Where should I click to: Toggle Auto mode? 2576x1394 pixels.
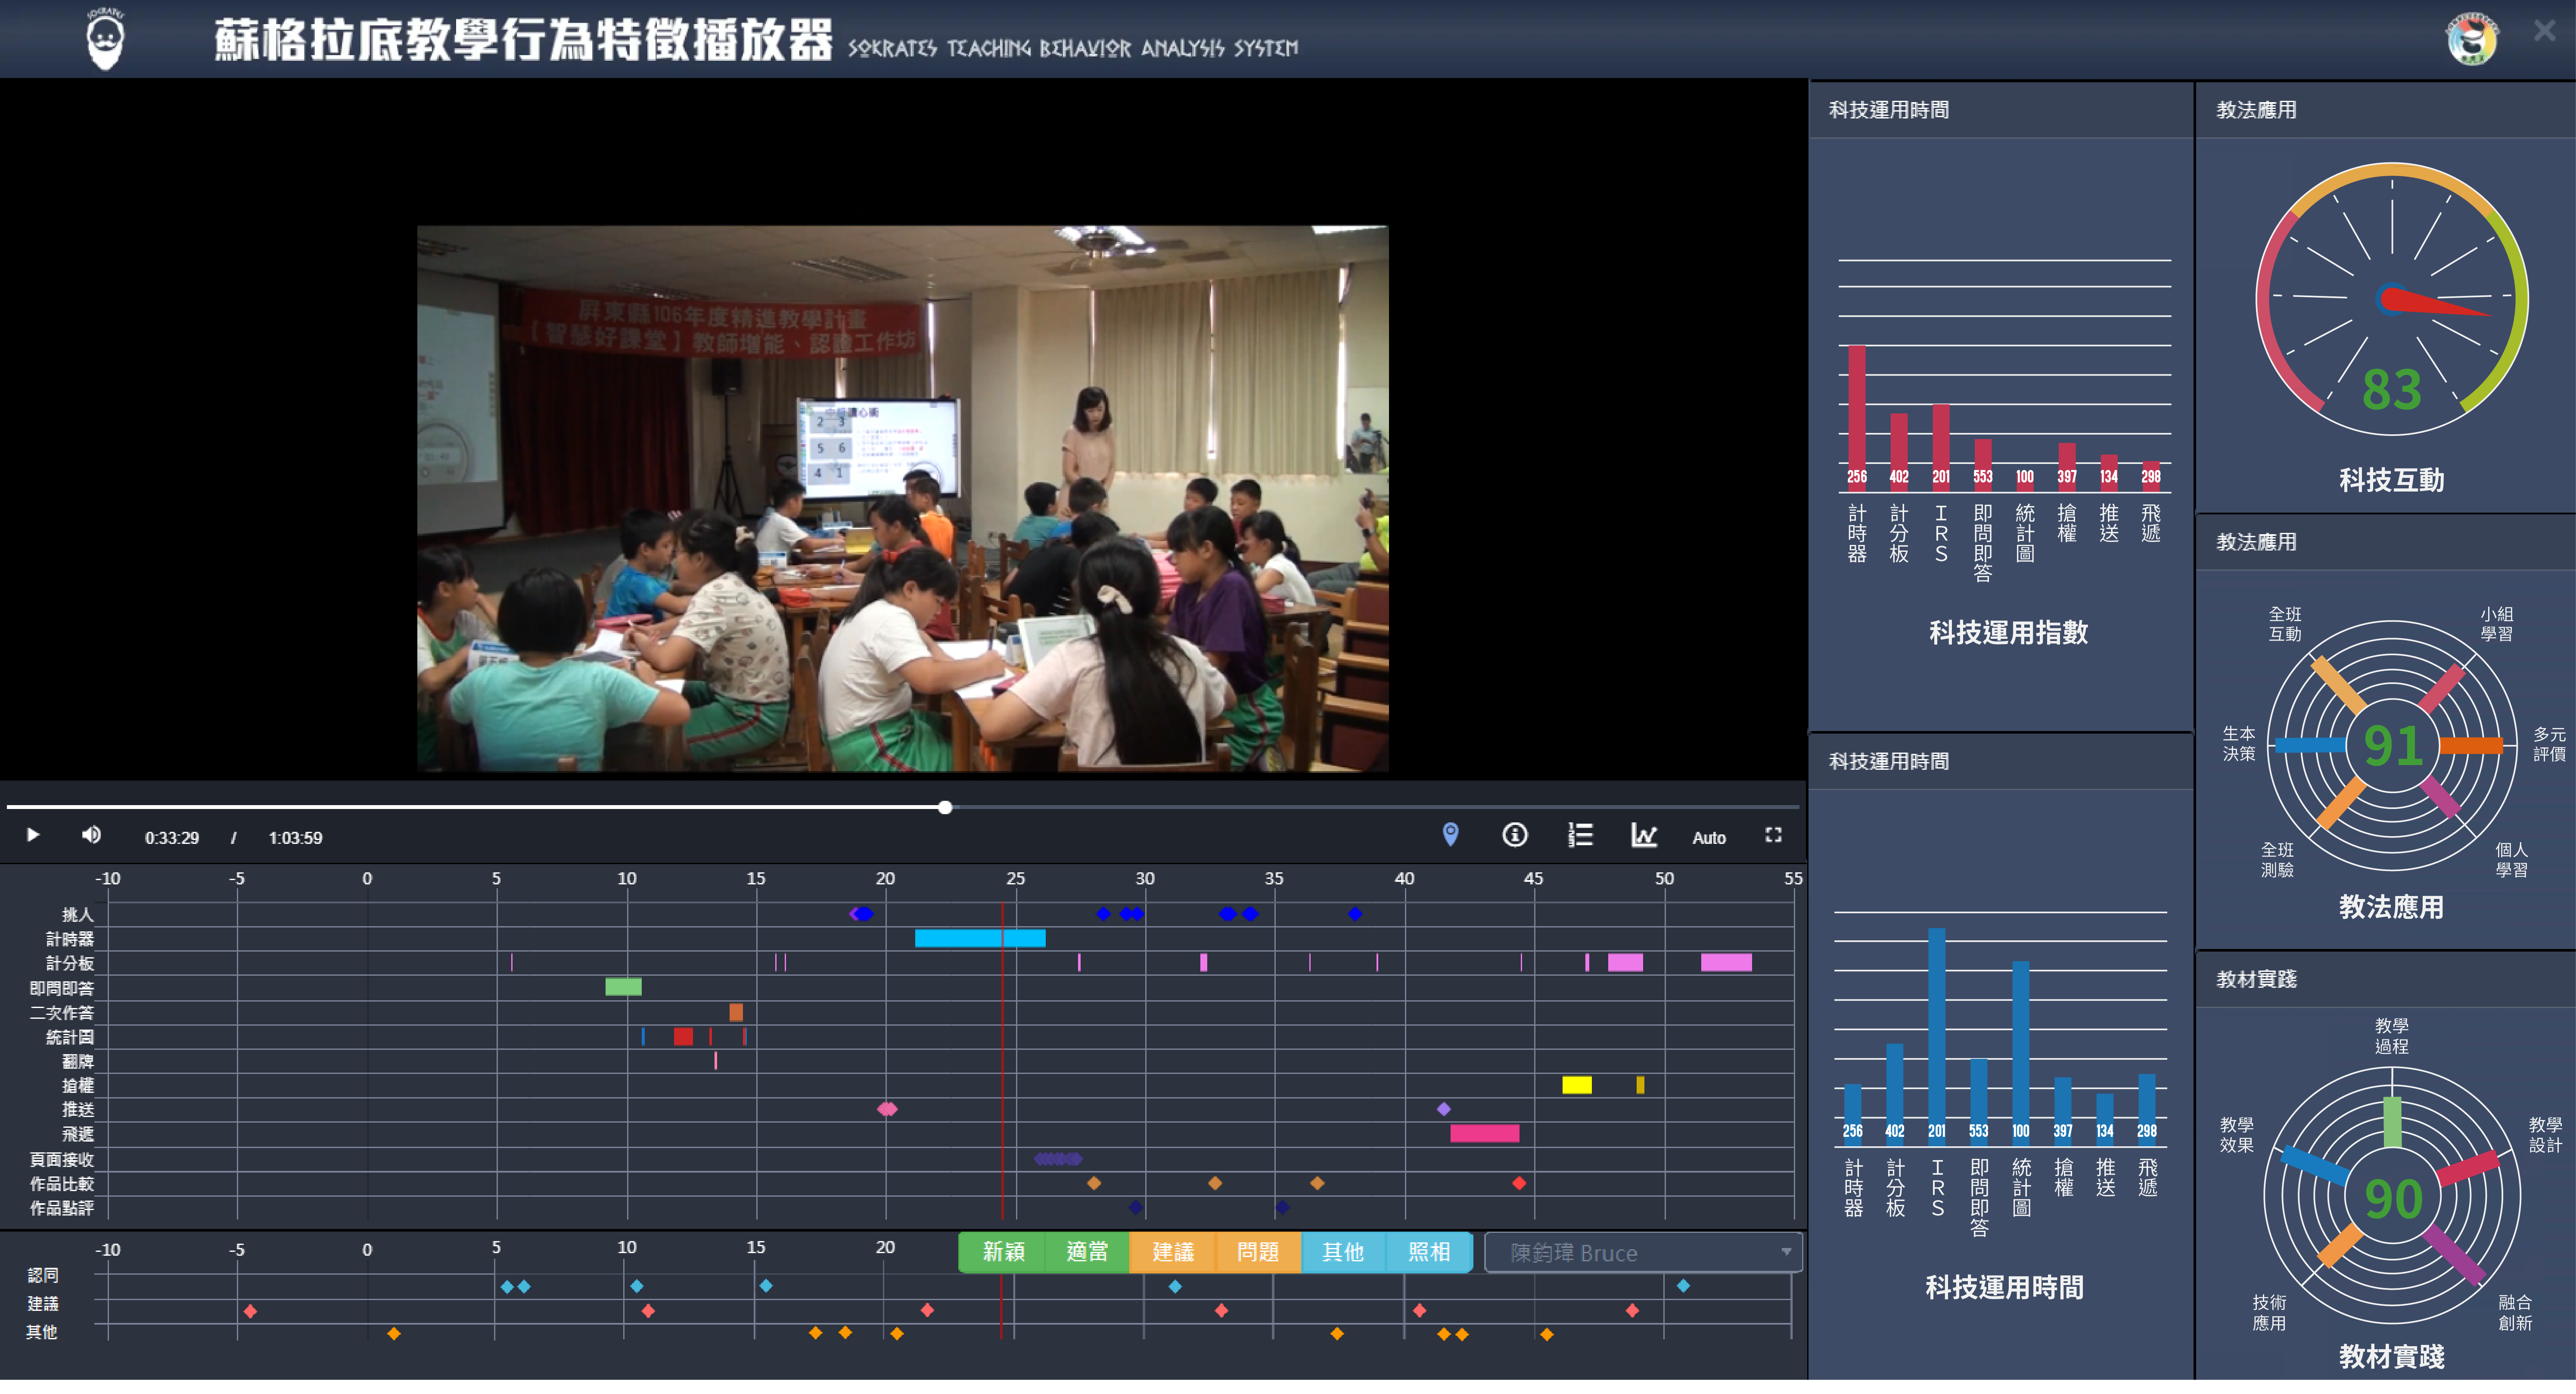click(x=1709, y=838)
